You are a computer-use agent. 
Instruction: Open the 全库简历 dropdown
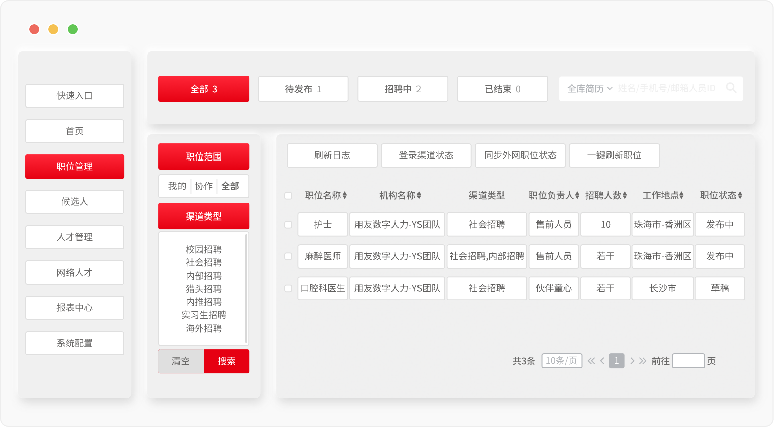point(590,89)
